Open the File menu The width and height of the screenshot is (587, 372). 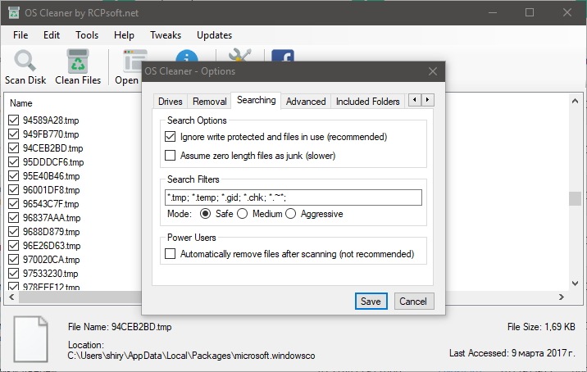point(20,35)
